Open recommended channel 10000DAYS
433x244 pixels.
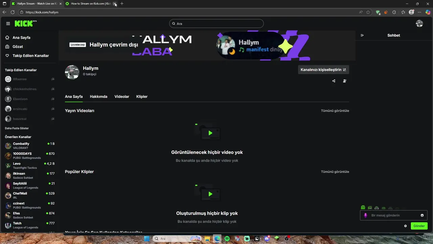pos(30,156)
